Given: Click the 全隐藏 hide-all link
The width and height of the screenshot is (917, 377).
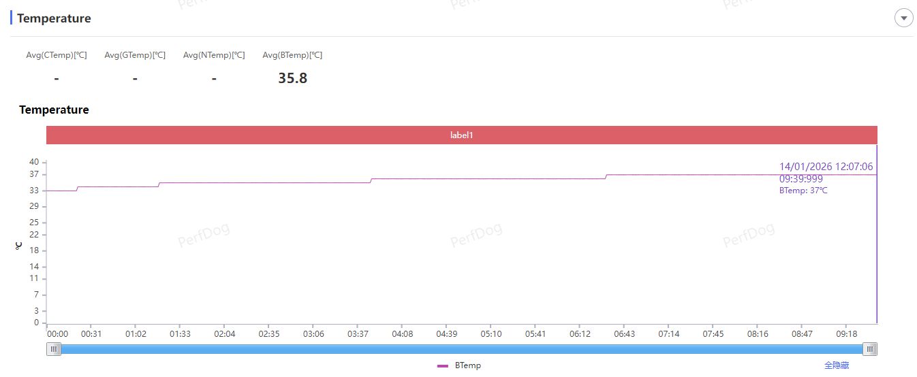Looking at the screenshot, I should (x=837, y=365).
